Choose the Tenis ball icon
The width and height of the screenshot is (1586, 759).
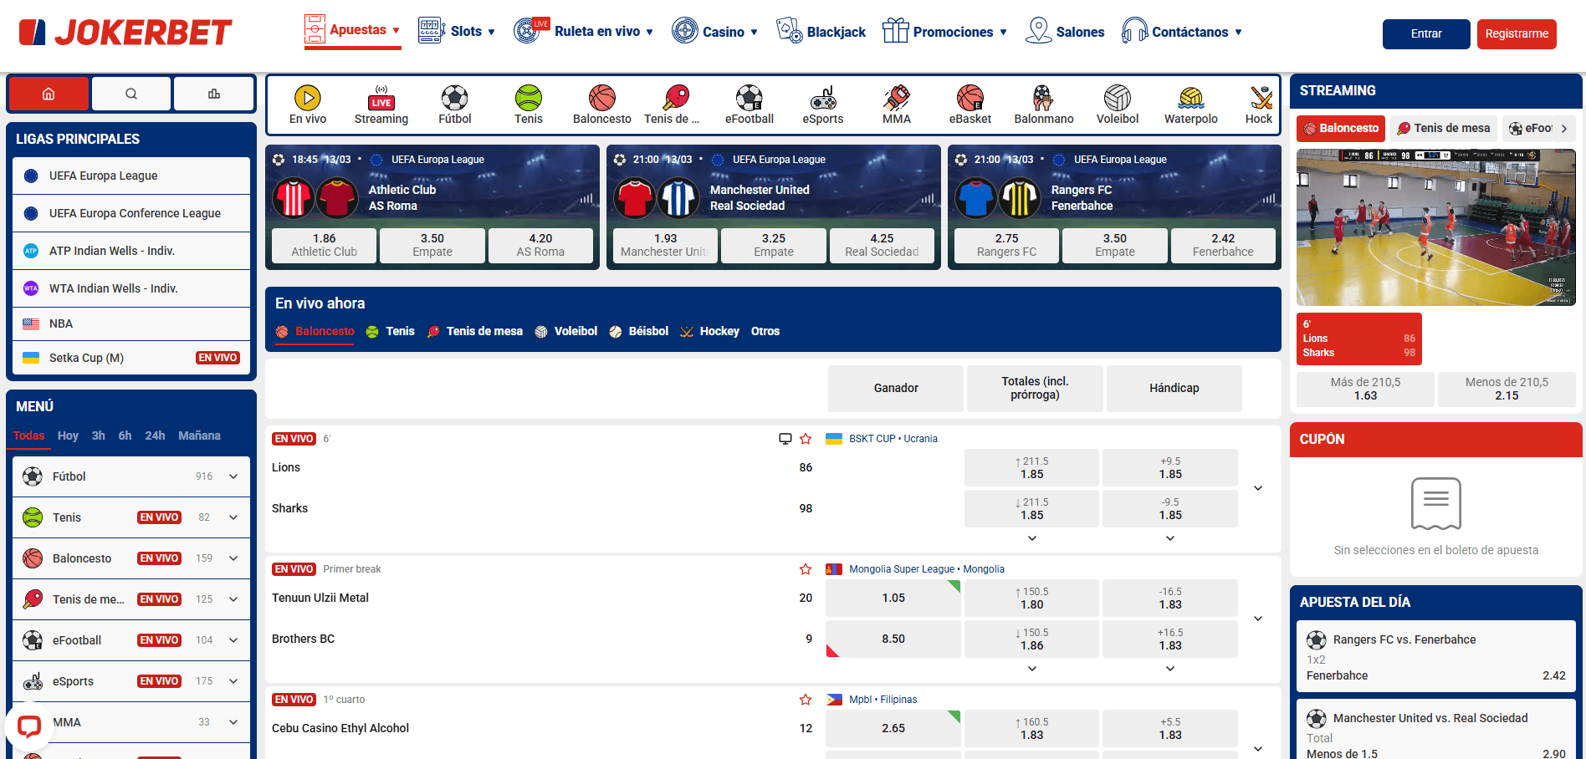529,98
